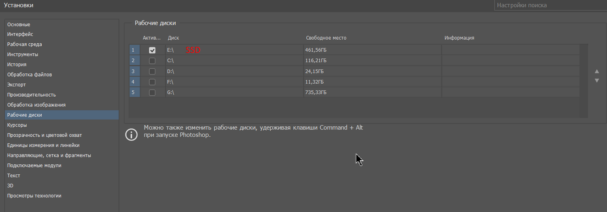The height and width of the screenshot is (212, 607).
Task: Click the 116,21ГБ free space value
Action: click(x=316, y=61)
